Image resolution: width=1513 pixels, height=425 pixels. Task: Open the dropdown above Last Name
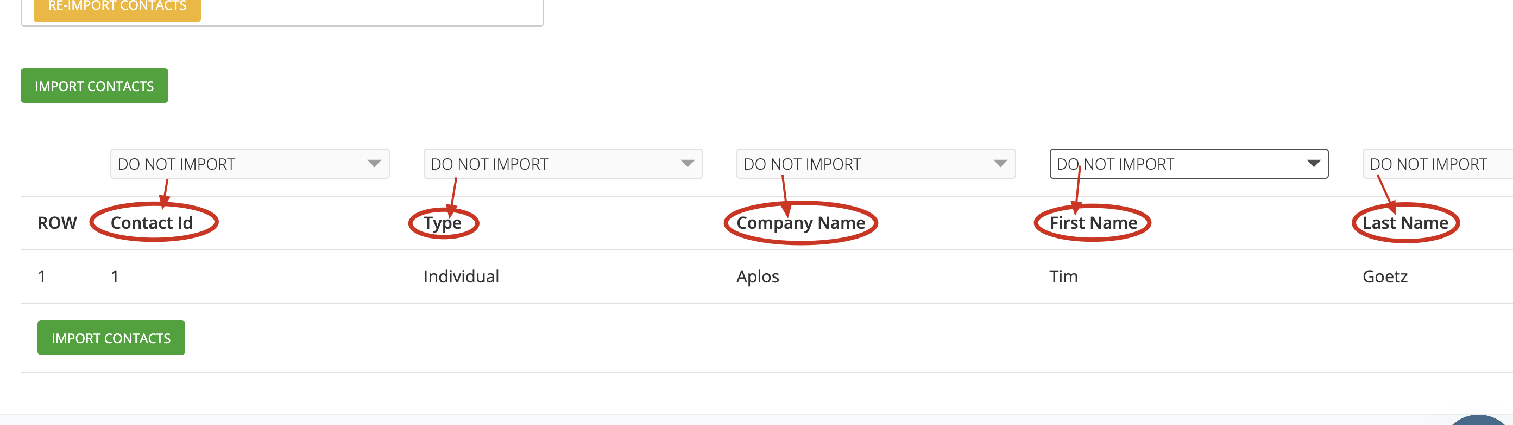1438,164
